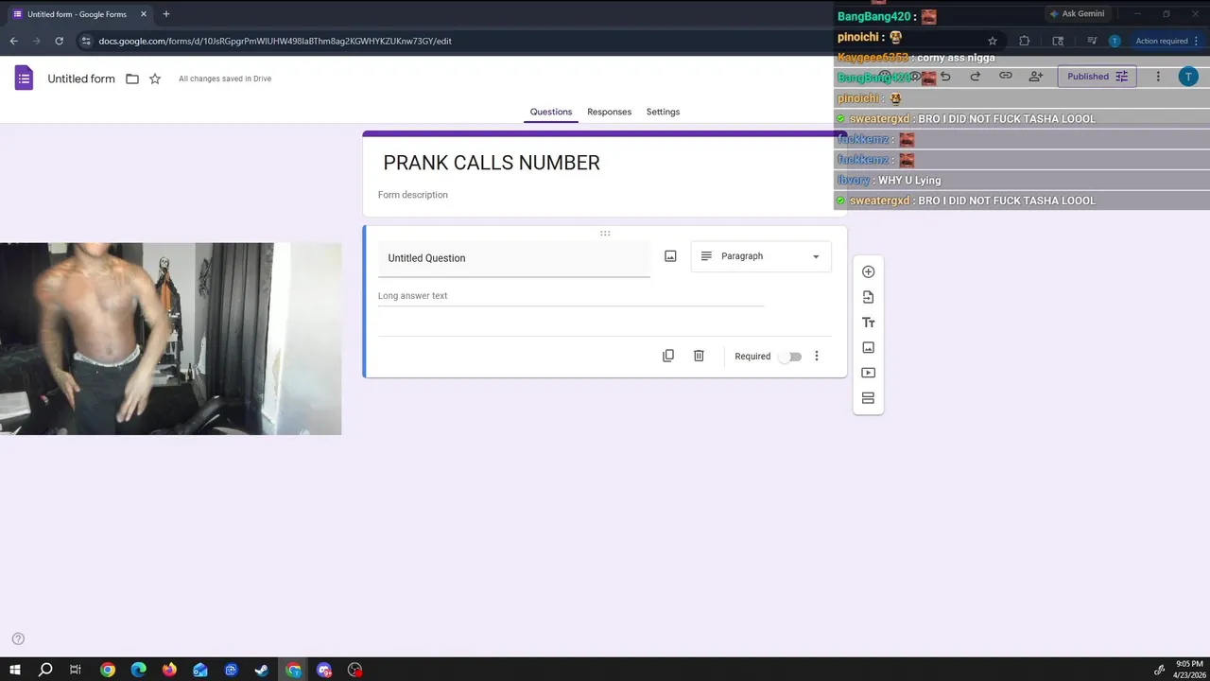
Task: Open the question's three-dot options menu
Action: pos(817,356)
